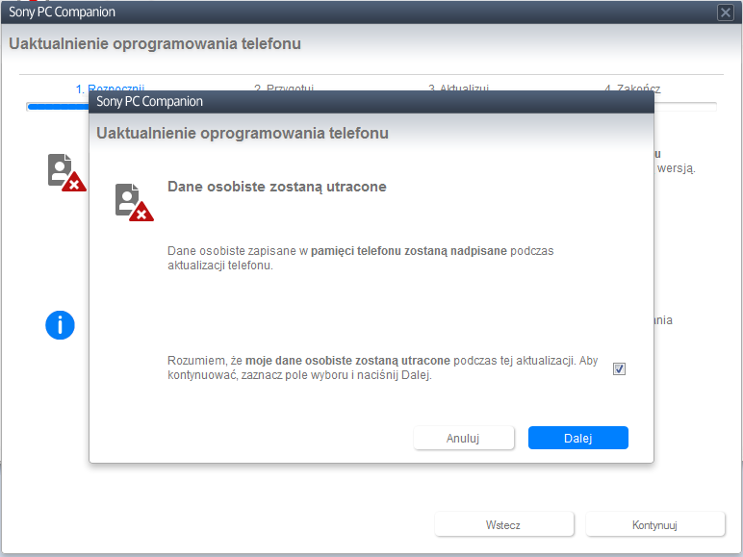Click the main window 'Uaktualnienie oprogramowania telefonu' heading
This screenshot has height=557, width=743.
155,43
